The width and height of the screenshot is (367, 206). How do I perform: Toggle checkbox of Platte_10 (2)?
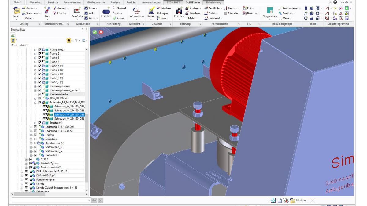click(x=40, y=49)
